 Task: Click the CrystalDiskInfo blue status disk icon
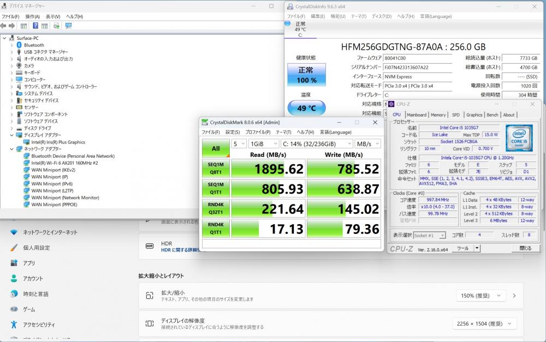(x=288, y=23)
